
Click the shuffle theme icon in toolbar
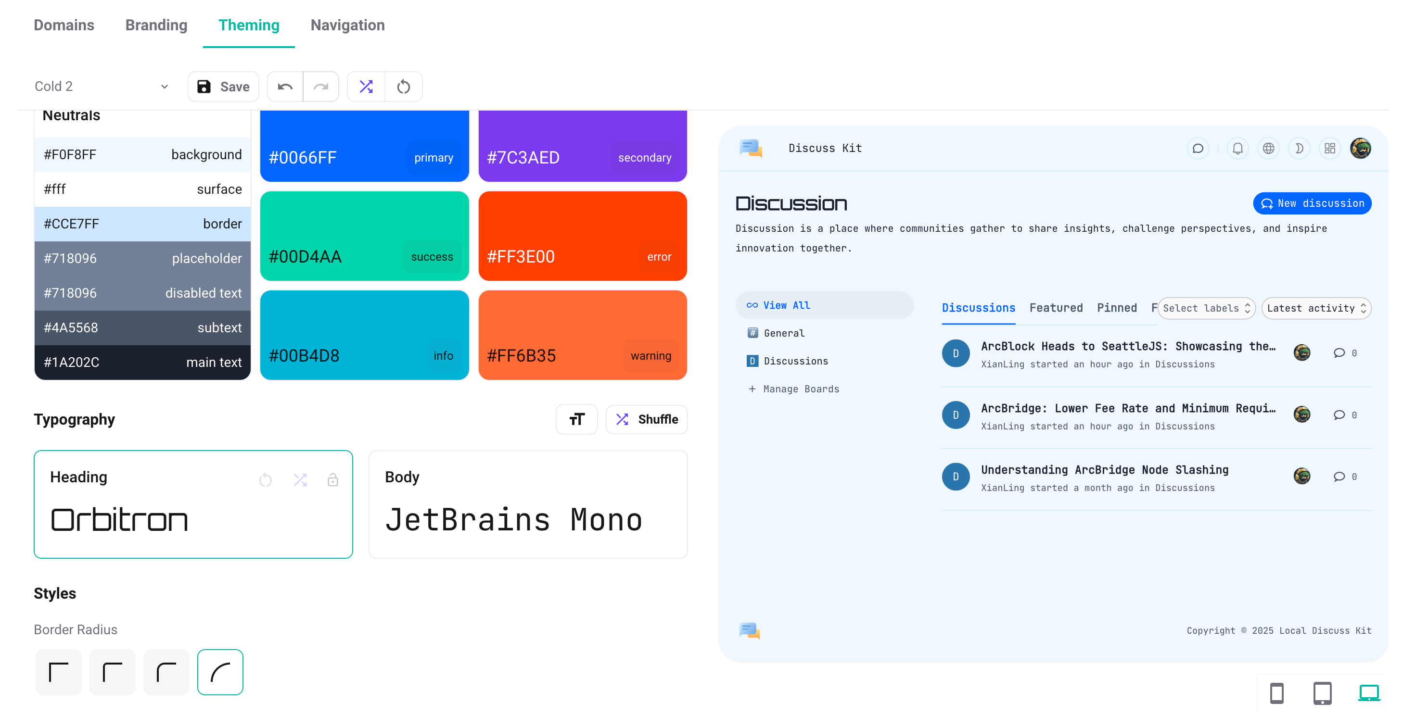pyautogui.click(x=366, y=87)
